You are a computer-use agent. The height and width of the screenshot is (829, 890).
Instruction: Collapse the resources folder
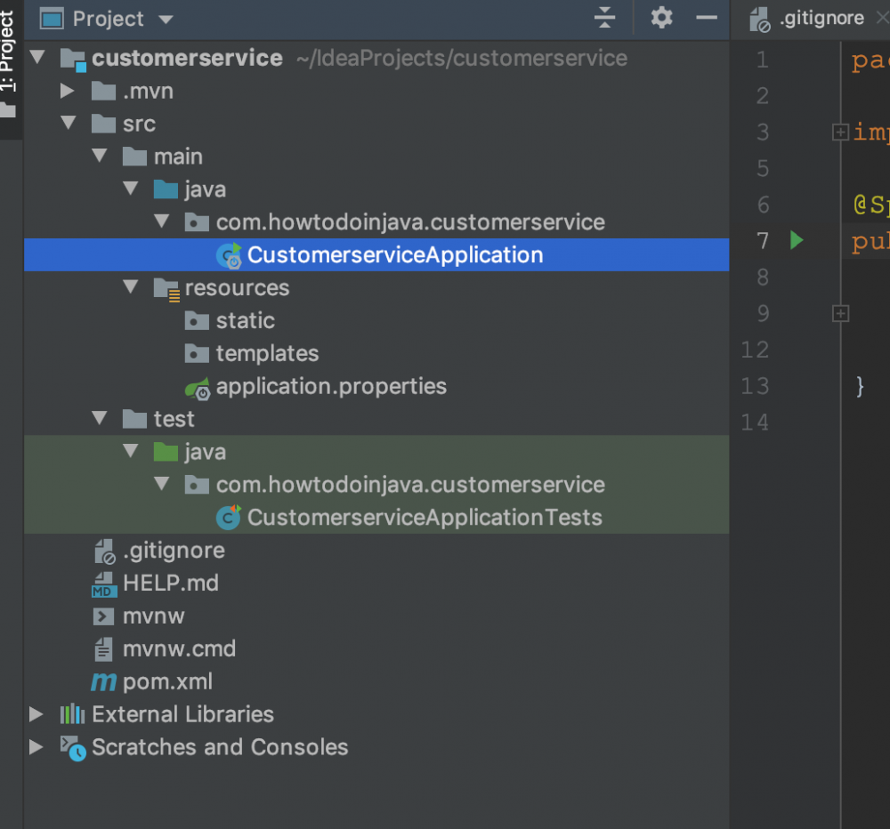point(130,287)
